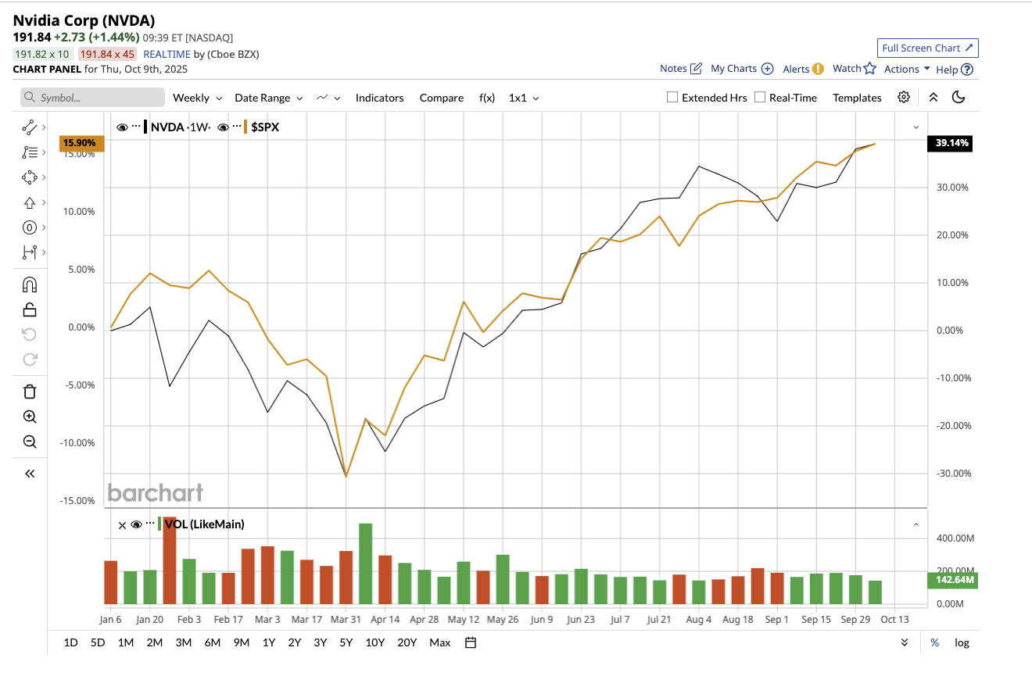Open the price range measure tool
The height and width of the screenshot is (694, 1032).
tap(30, 252)
